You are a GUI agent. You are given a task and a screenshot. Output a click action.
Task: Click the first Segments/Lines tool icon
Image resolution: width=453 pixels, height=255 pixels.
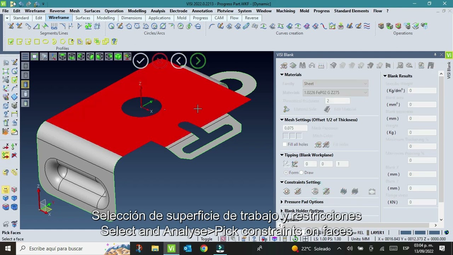pyautogui.click(x=11, y=26)
